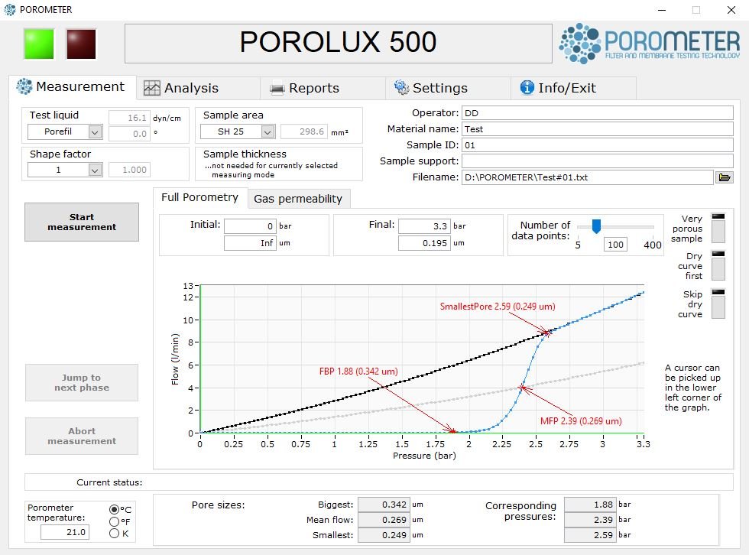
Task: Click the Current status bar
Action: [x=379, y=482]
